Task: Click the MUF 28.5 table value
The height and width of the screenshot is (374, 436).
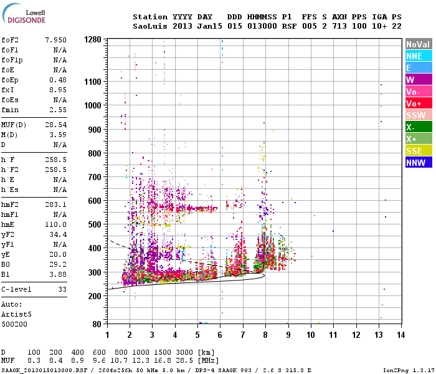Action: 184,361
